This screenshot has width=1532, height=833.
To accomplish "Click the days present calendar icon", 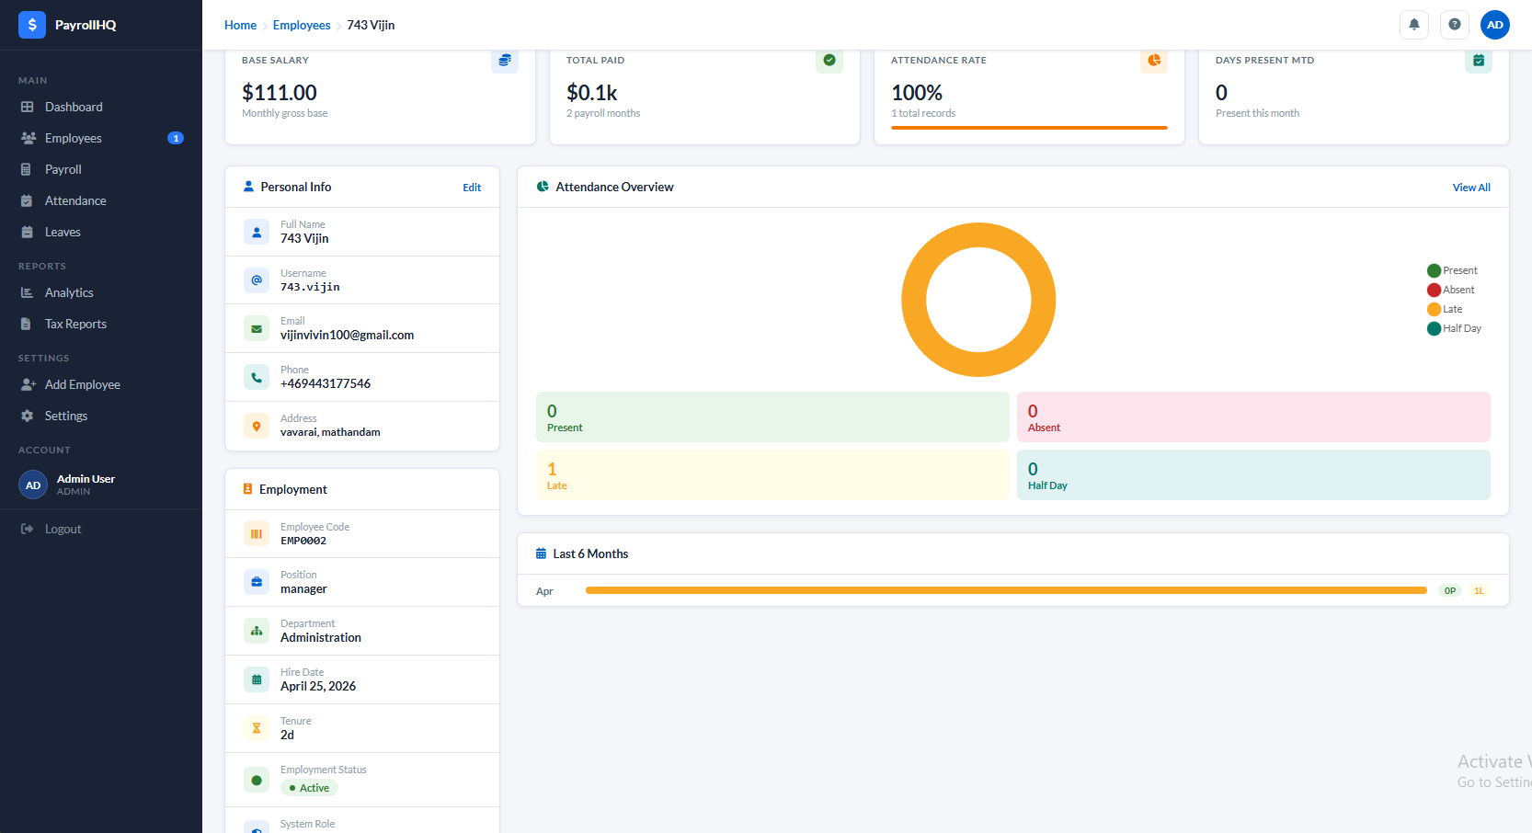I will (1478, 61).
